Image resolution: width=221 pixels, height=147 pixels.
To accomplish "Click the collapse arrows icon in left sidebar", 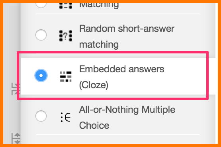I will click(16, 89).
